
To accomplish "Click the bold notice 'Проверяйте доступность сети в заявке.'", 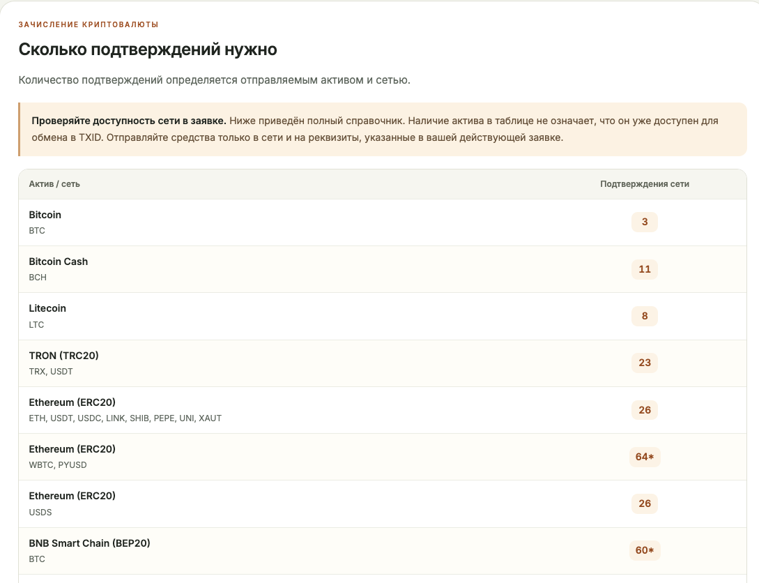I will tap(129, 121).
